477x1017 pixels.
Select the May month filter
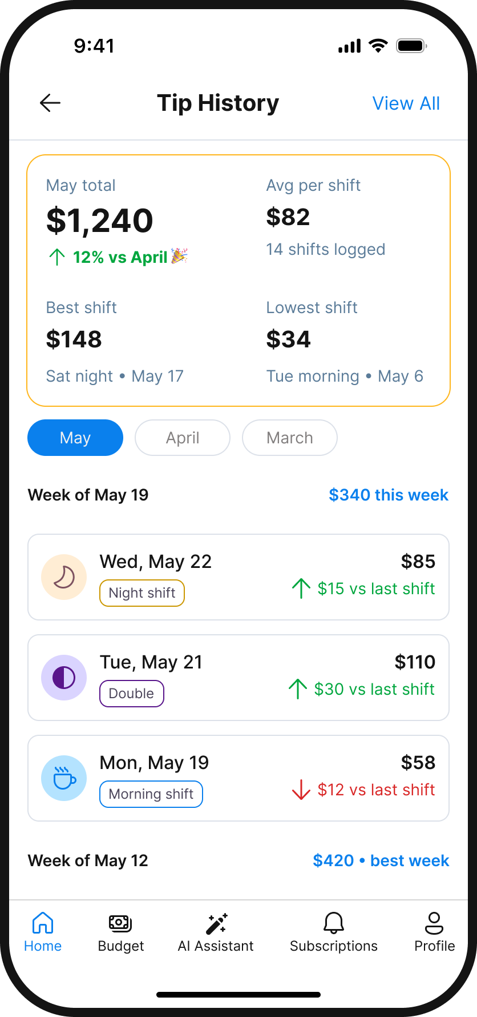[x=75, y=438]
